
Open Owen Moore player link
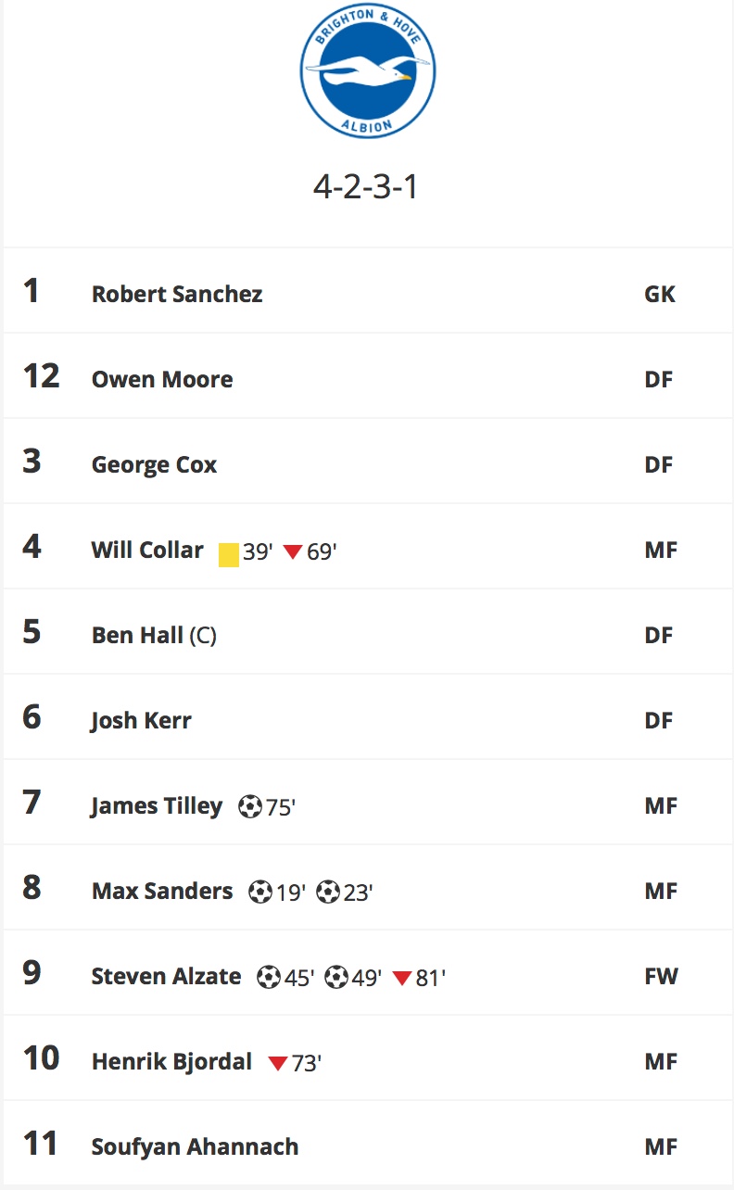(162, 379)
